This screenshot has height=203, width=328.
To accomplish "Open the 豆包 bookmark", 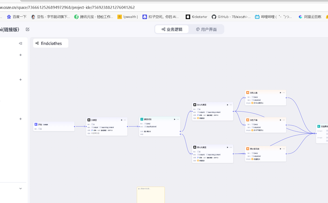I will click(x=50, y=17).
